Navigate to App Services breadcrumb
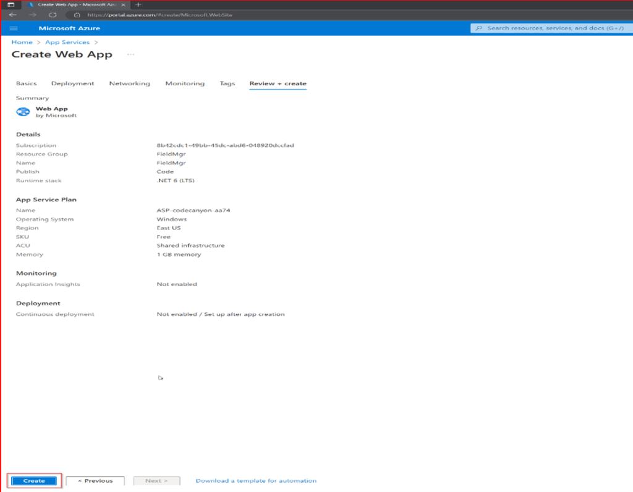The height and width of the screenshot is (492, 633). pyautogui.click(x=67, y=43)
